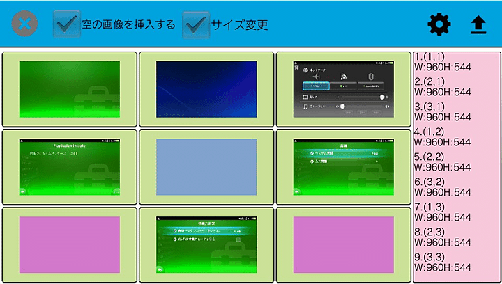Screen dimensions: 502x284
Task: Click the gray X close icon
Action: click(x=24, y=25)
